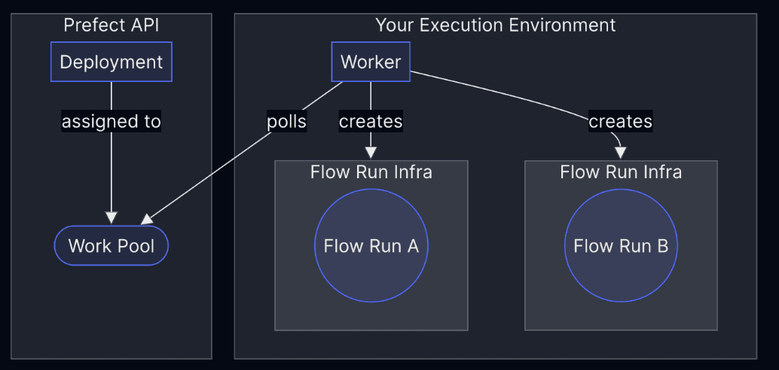This screenshot has height=370, width=779.
Task: Click the "Prefect API" group title
Action: click(112, 25)
